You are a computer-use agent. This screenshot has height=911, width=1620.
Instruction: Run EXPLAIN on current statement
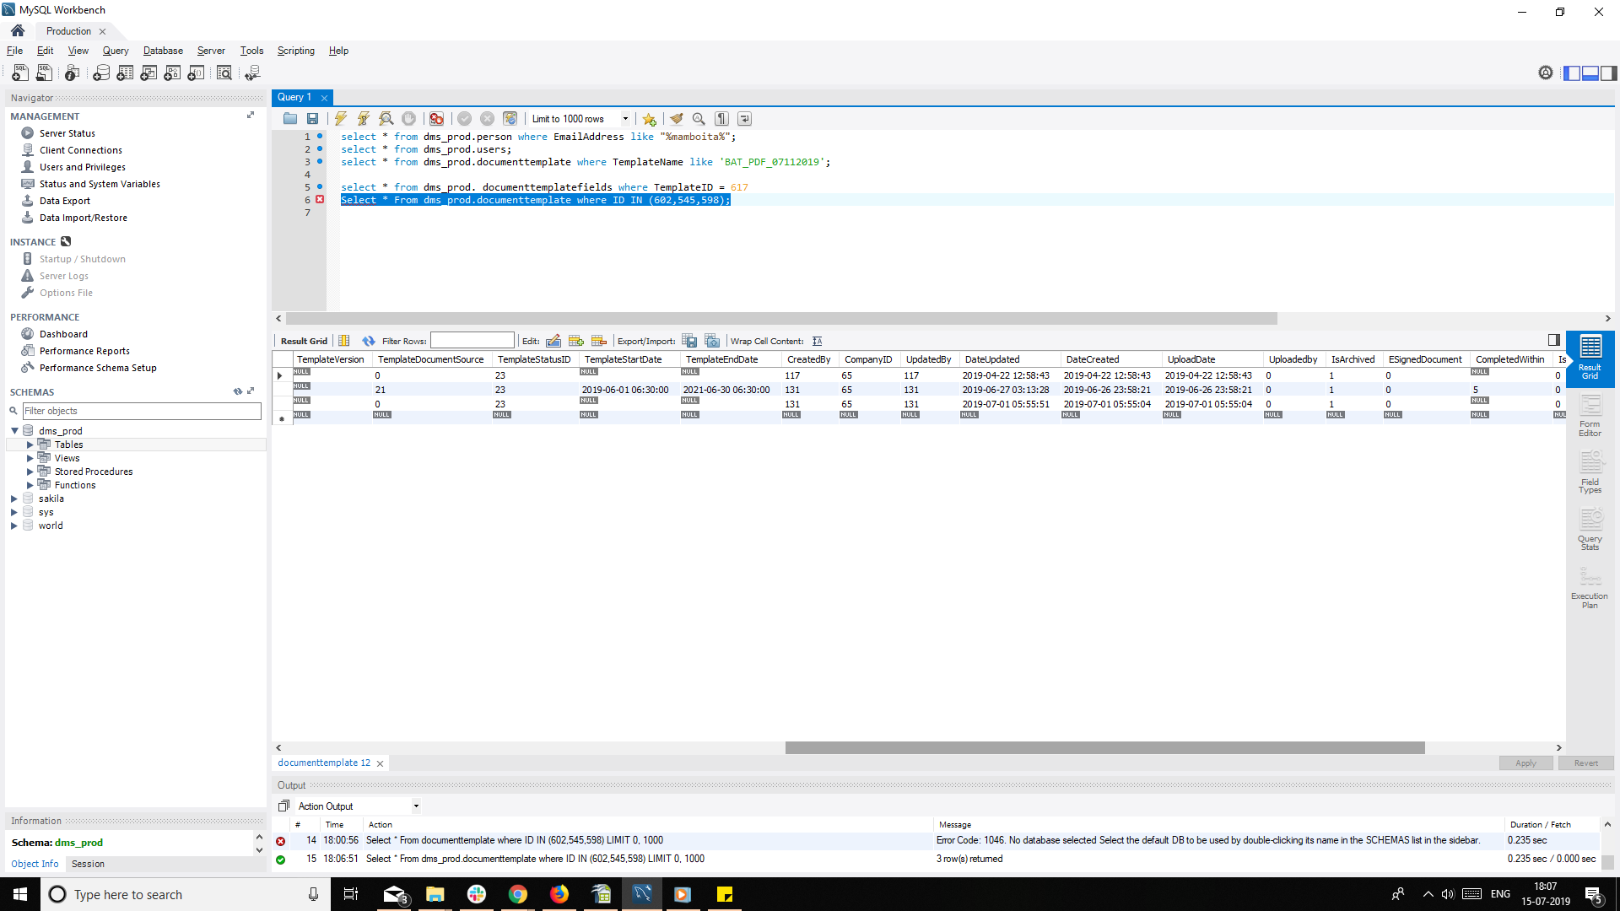tap(386, 119)
